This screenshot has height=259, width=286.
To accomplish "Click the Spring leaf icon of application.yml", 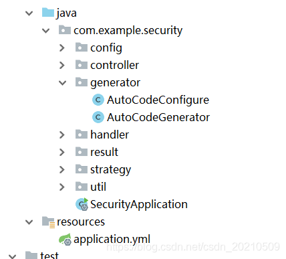I will (x=65, y=240).
